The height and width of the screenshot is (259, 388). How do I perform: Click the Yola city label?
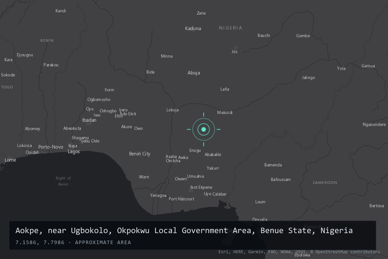[x=341, y=69]
